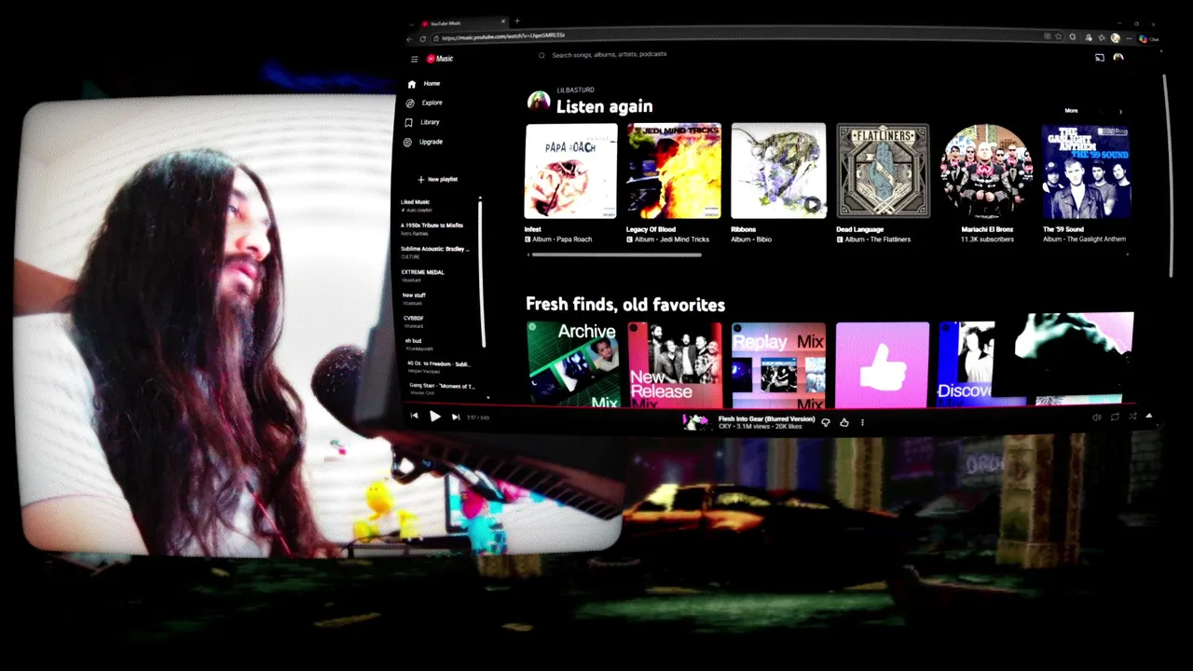Click the browser address bar URL
The image size is (1193, 671).
coord(503,37)
